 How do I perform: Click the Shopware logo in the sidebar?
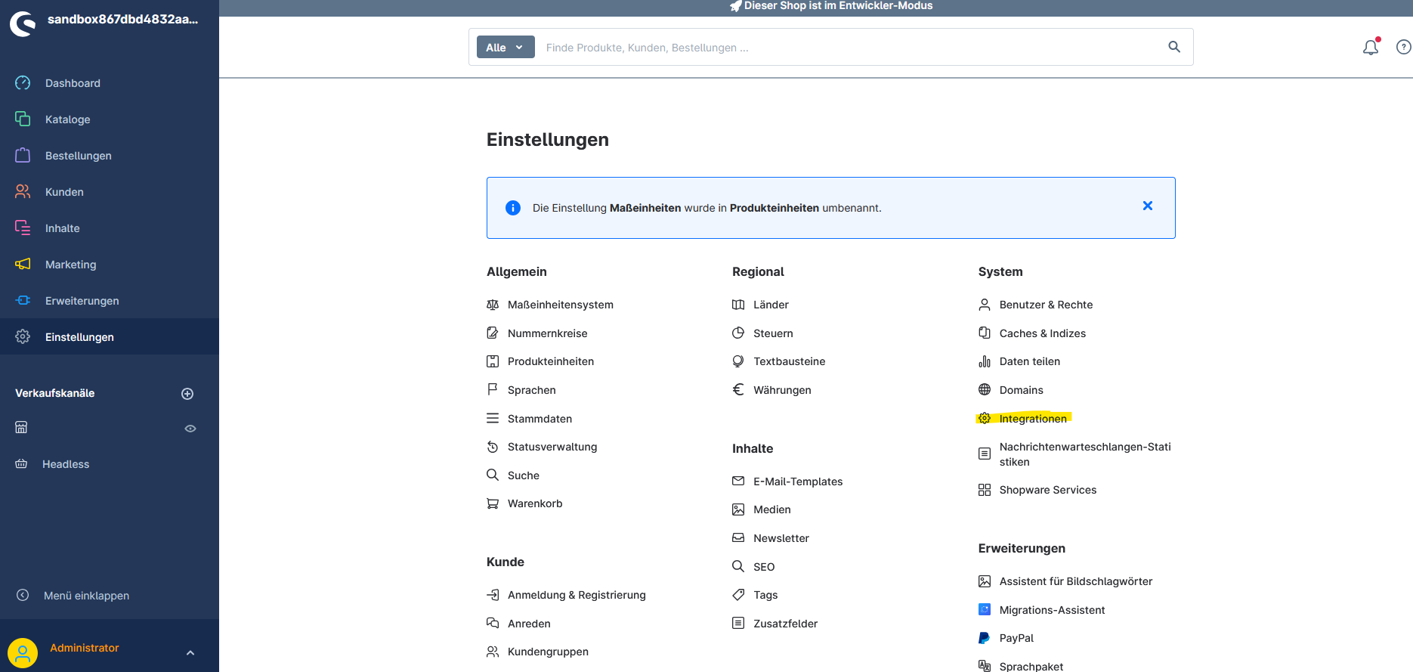pyautogui.click(x=23, y=23)
